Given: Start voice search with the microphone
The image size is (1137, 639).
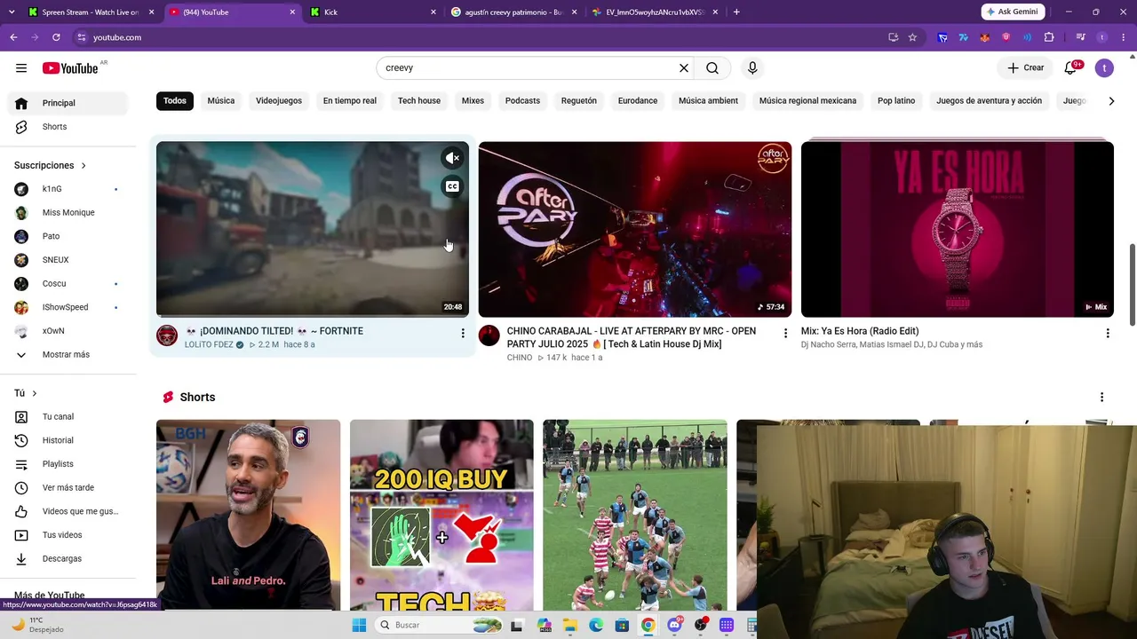Looking at the screenshot, I should click(x=752, y=67).
